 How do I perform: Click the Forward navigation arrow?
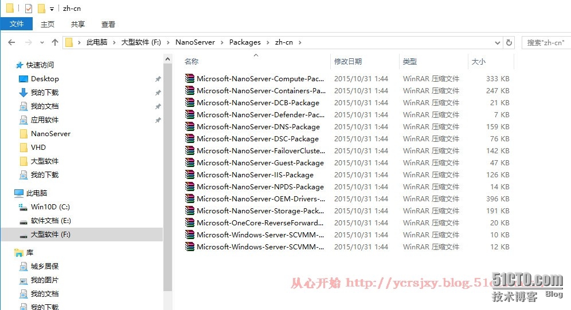(x=29, y=42)
